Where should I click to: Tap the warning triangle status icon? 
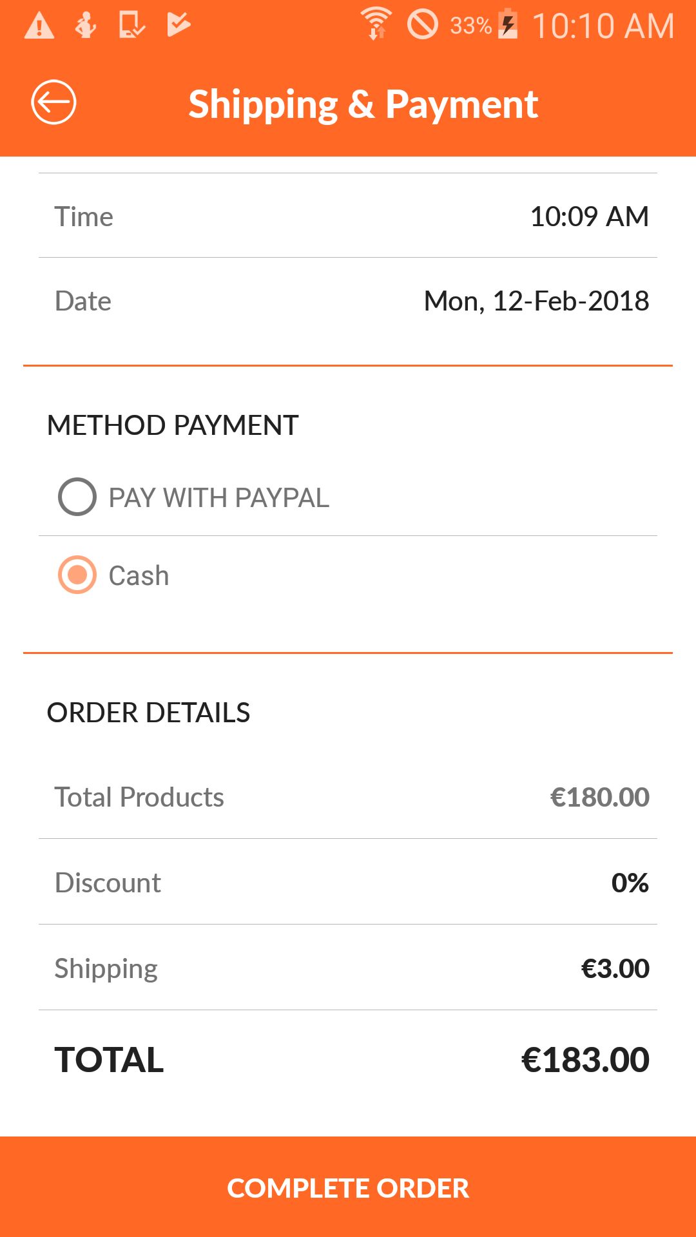coord(39,26)
